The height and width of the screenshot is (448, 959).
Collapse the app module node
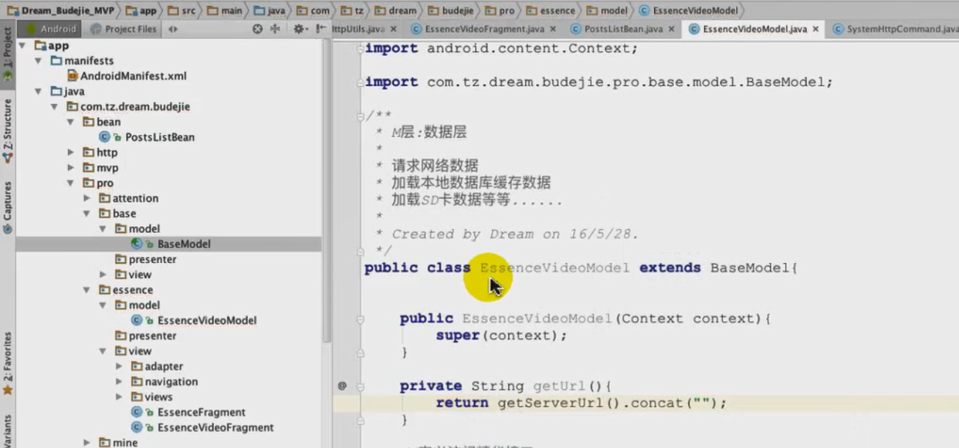(22, 46)
